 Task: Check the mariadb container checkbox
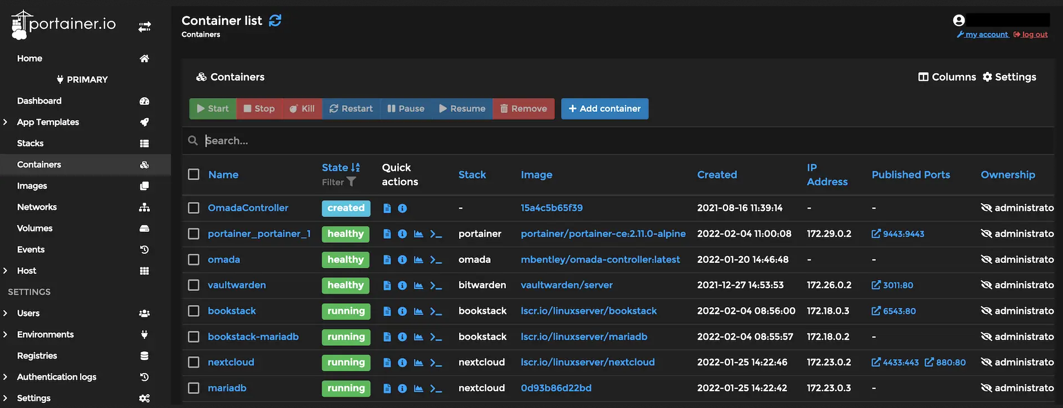tap(194, 388)
